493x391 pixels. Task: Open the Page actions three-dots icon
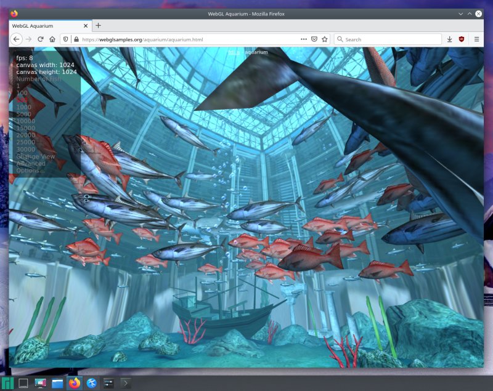pyautogui.click(x=304, y=39)
